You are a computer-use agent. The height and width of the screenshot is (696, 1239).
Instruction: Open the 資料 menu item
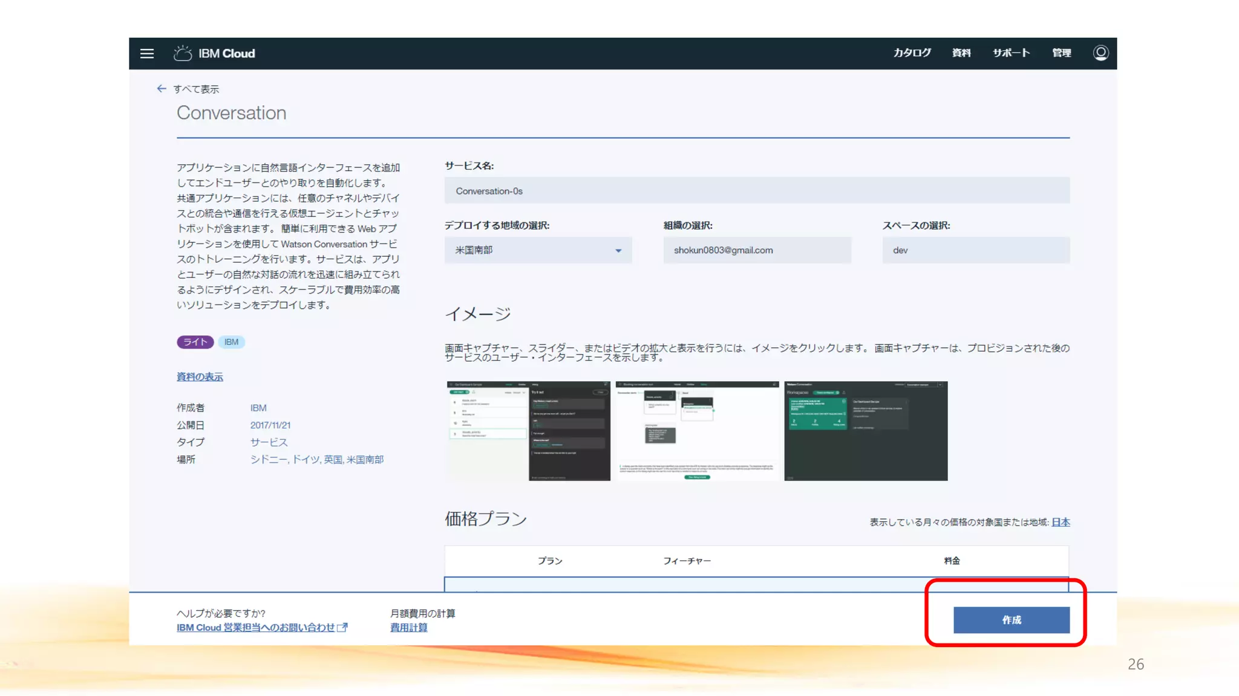point(961,53)
